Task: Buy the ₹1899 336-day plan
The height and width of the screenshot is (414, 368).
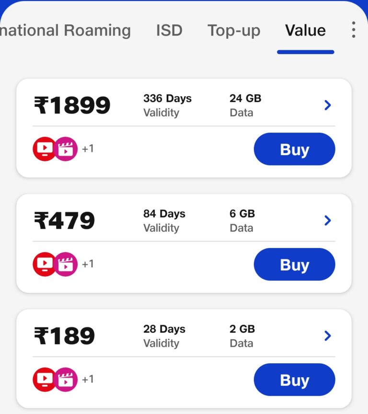Action: (x=295, y=149)
